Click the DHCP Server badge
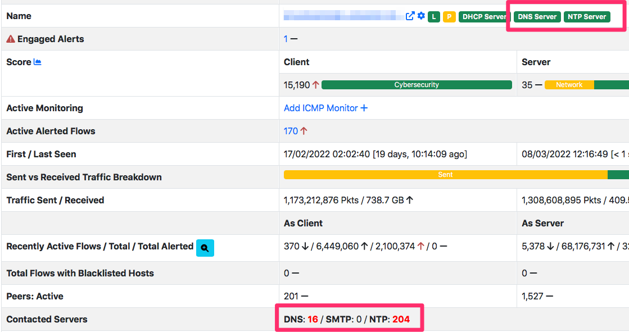Image resolution: width=629 pixels, height=332 pixels. (x=484, y=16)
